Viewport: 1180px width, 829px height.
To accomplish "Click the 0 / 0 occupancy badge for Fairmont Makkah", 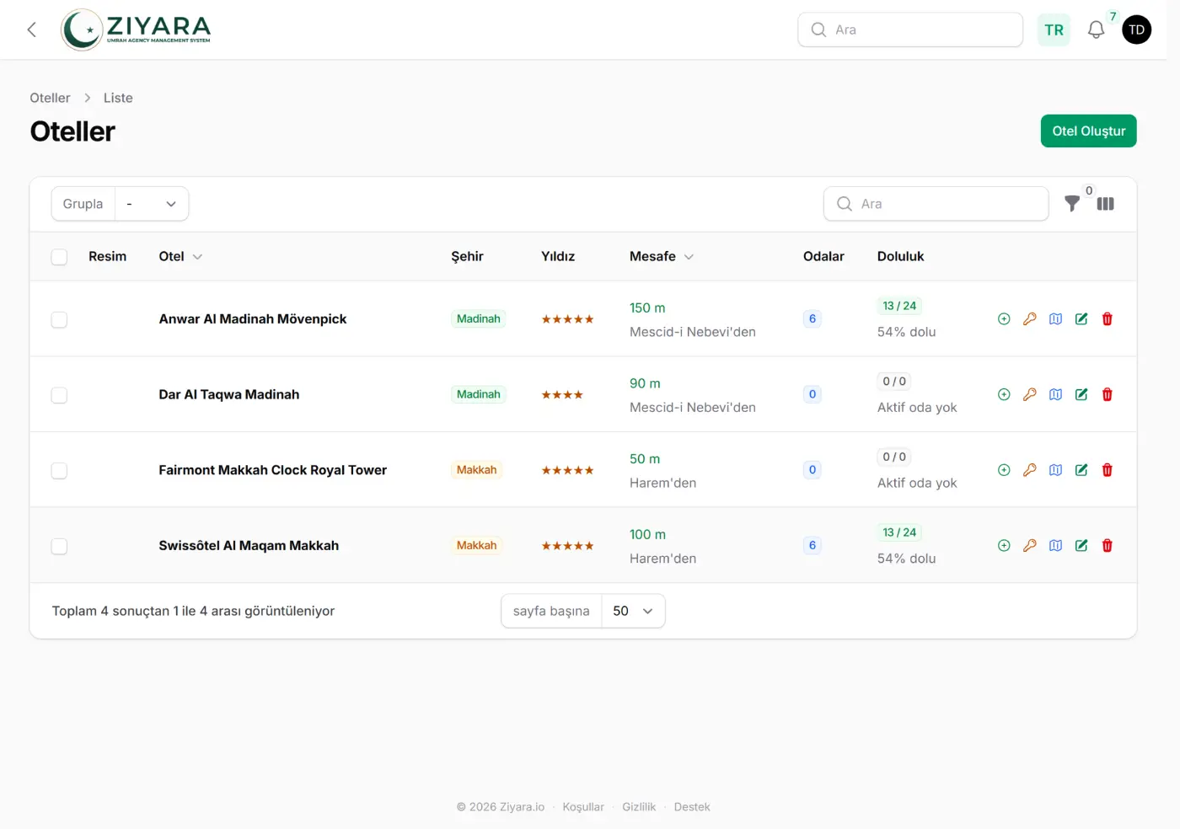I will [x=894, y=457].
